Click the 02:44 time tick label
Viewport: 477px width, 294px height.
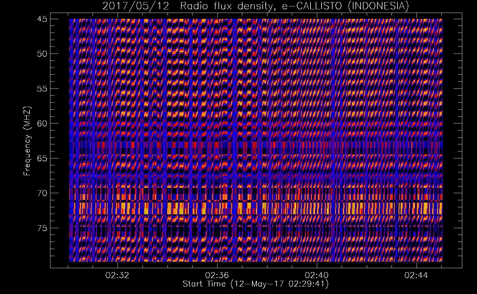pyautogui.click(x=416, y=275)
